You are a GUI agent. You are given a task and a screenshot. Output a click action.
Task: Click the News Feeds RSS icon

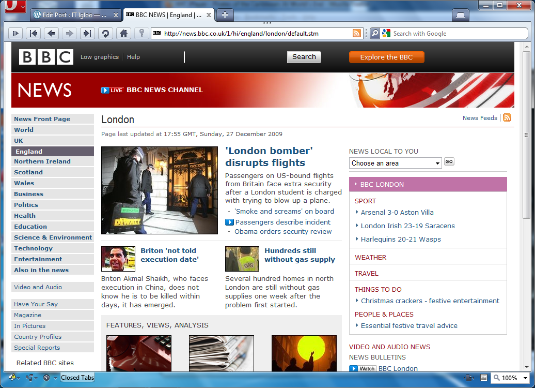point(507,117)
